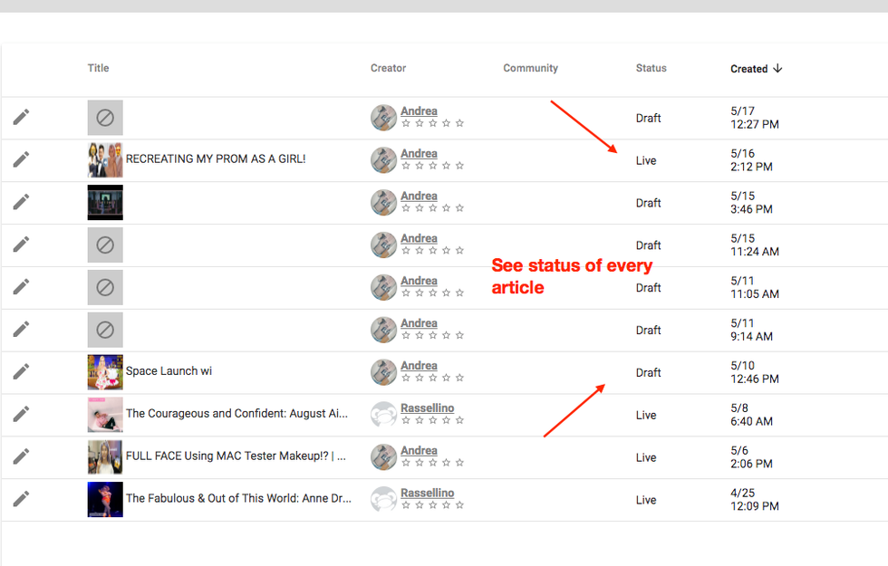
Task: Click the Status column header
Action: tap(651, 68)
